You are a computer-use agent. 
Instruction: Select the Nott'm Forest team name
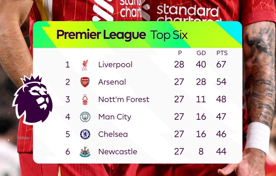coord(124,100)
